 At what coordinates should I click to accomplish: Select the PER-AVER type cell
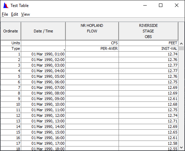point(92,48)
